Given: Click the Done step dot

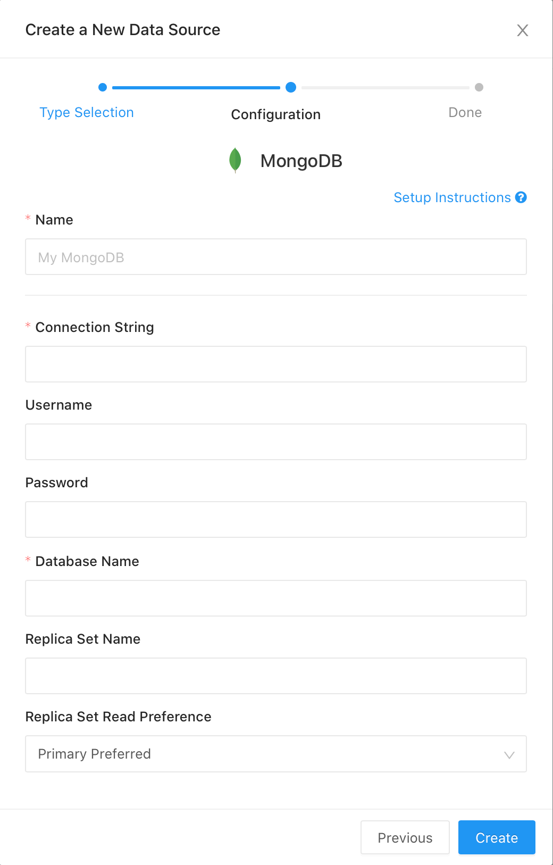Looking at the screenshot, I should pyautogui.click(x=479, y=87).
